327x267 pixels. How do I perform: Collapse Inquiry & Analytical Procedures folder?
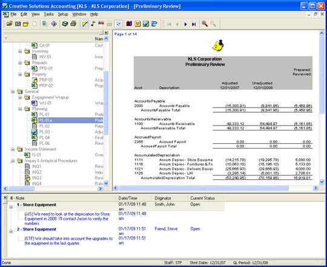point(13,161)
